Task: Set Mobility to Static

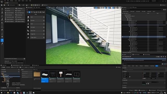Action: (x=144, y=78)
